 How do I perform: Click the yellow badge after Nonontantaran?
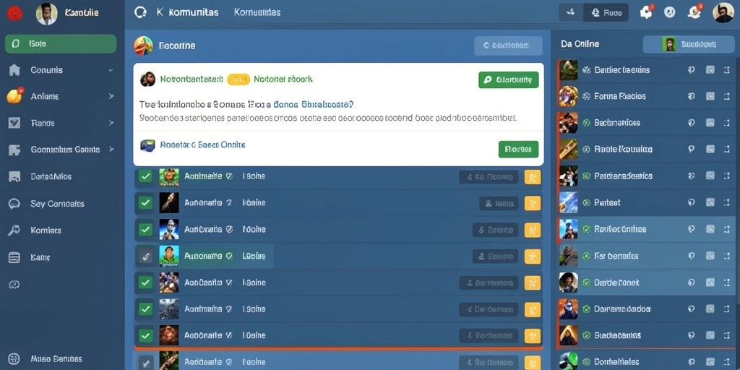(x=238, y=79)
